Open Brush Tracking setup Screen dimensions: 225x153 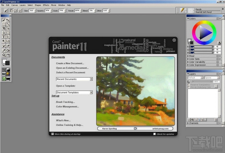click(x=66, y=102)
